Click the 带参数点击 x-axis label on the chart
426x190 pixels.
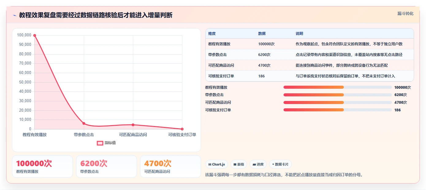point(84,135)
